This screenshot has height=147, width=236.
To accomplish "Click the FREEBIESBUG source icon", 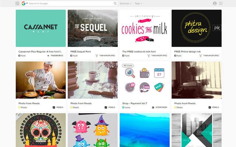I will coord(48,55).
